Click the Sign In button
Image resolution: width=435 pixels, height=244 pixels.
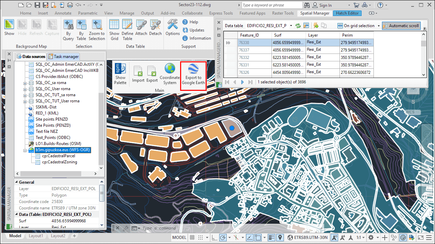click(x=322, y=5)
